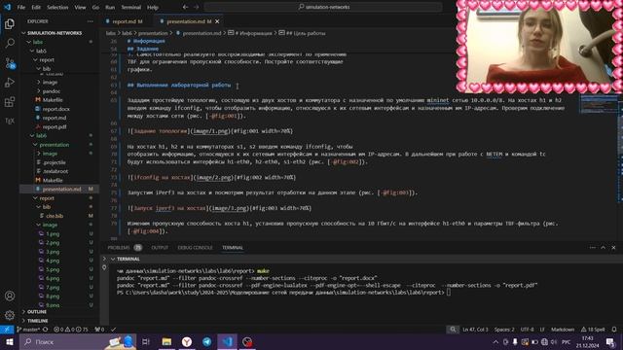Viewport: 623px width, 350px height.
Task: Open the Manage gear icon
Action: click(x=10, y=315)
